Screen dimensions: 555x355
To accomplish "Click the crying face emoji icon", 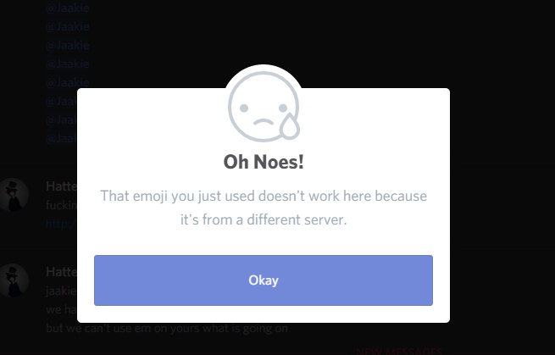I will click(264, 107).
